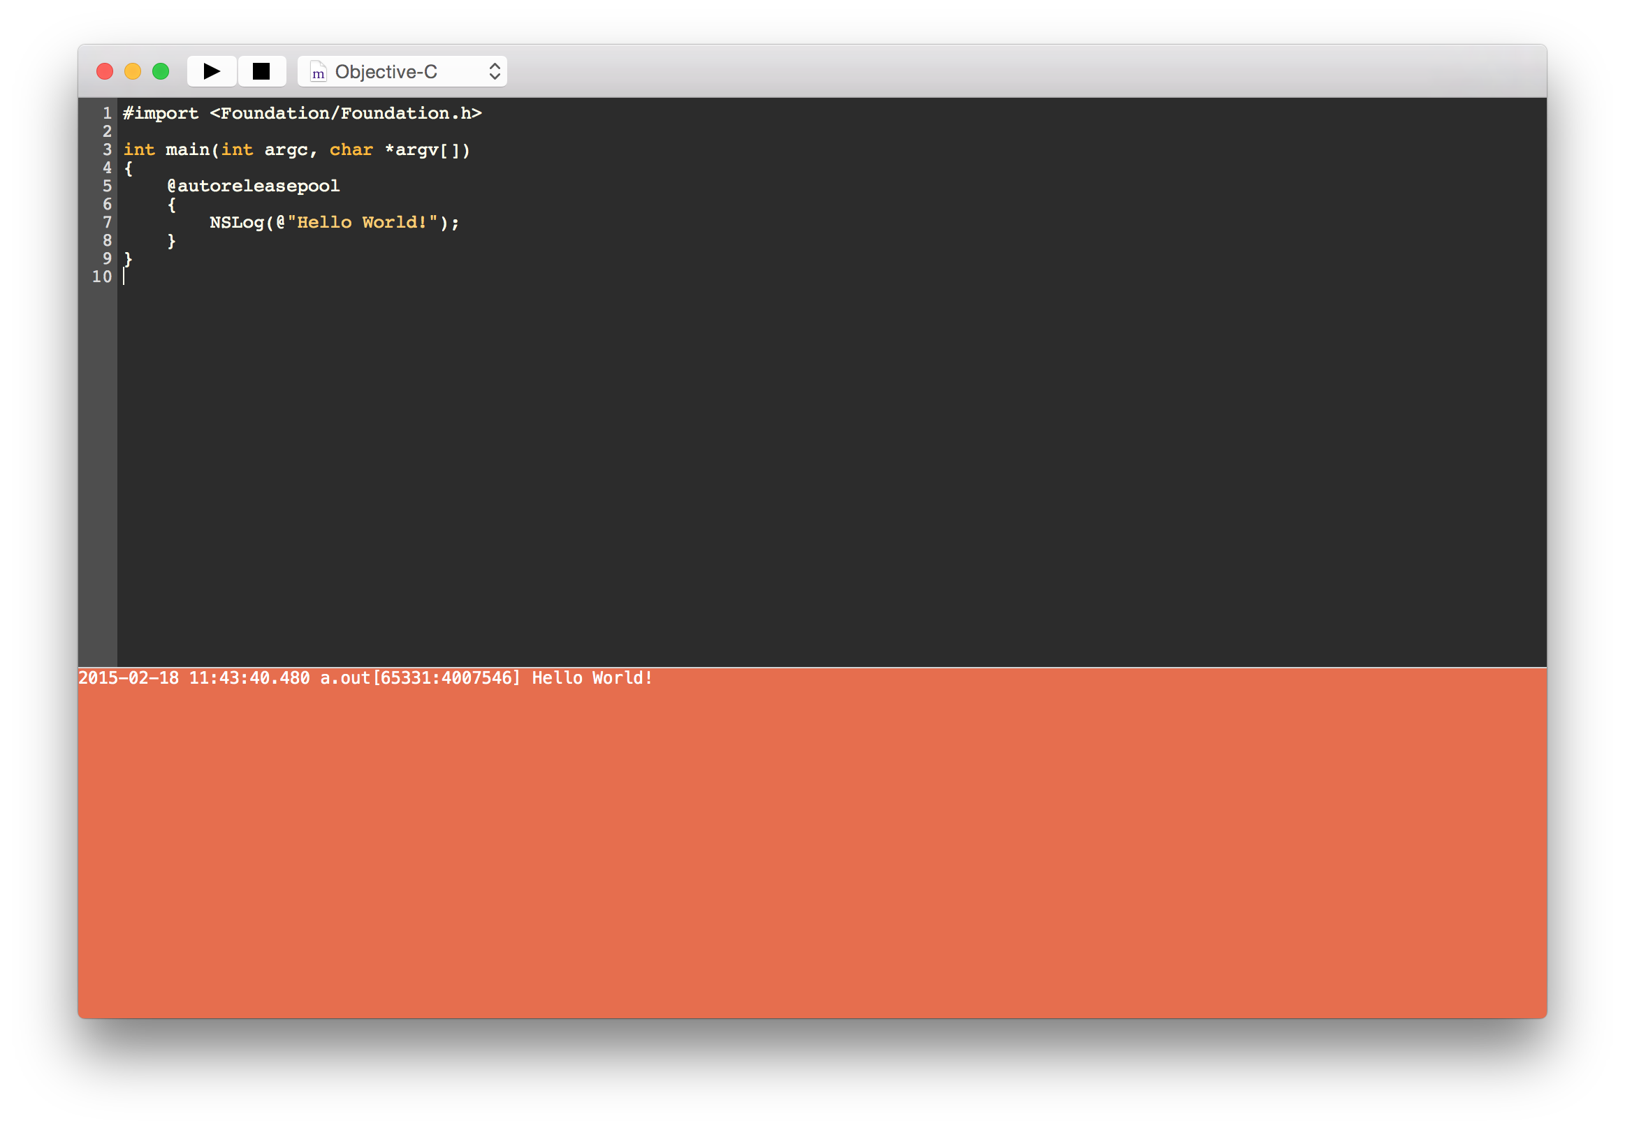Zoom the window with the green button

coord(161,71)
